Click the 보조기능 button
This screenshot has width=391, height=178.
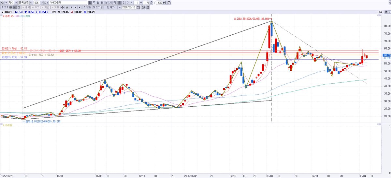point(98,7)
